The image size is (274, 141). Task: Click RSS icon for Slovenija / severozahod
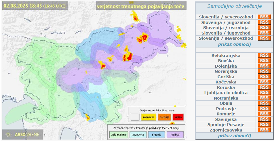pyautogui.click(x=264, y=17)
